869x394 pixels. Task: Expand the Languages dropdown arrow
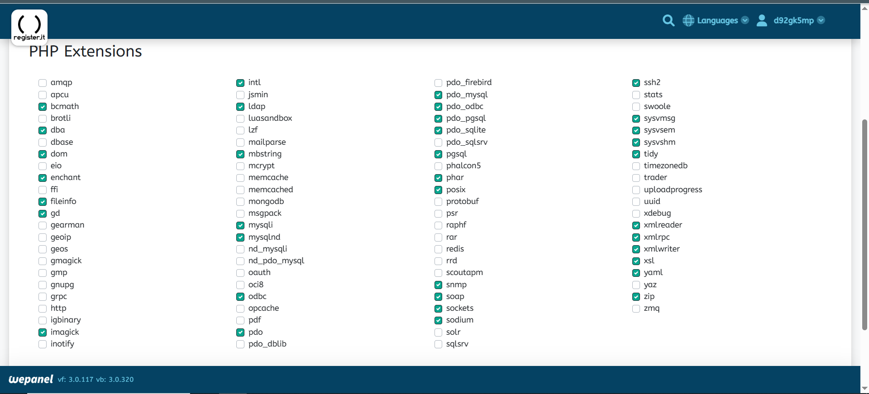[745, 20]
